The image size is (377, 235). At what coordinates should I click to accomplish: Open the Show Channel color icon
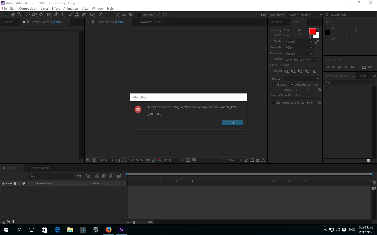pos(159,160)
